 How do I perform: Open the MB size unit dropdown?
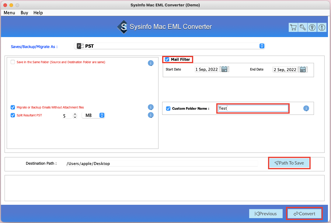[x=93, y=115]
